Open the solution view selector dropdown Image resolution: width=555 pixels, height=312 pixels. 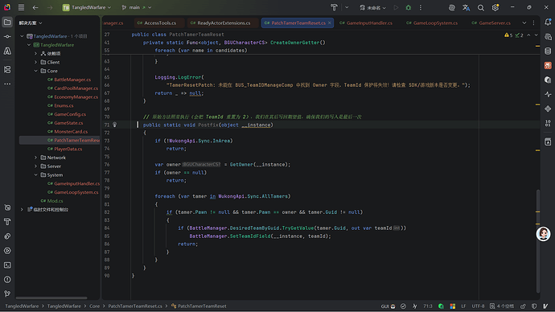tap(31, 23)
